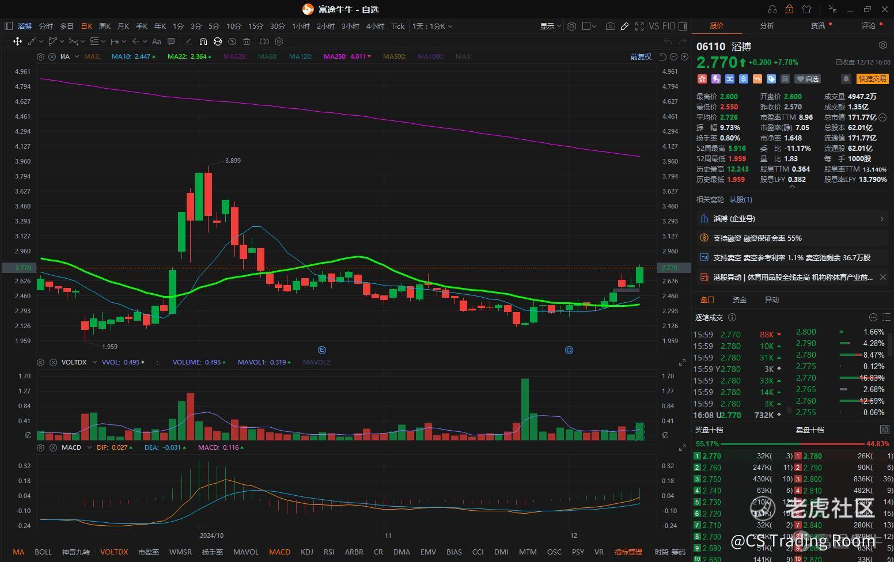Screen dimensions: 894x562
Task: Open VS stock comparison
Action: pos(654,26)
